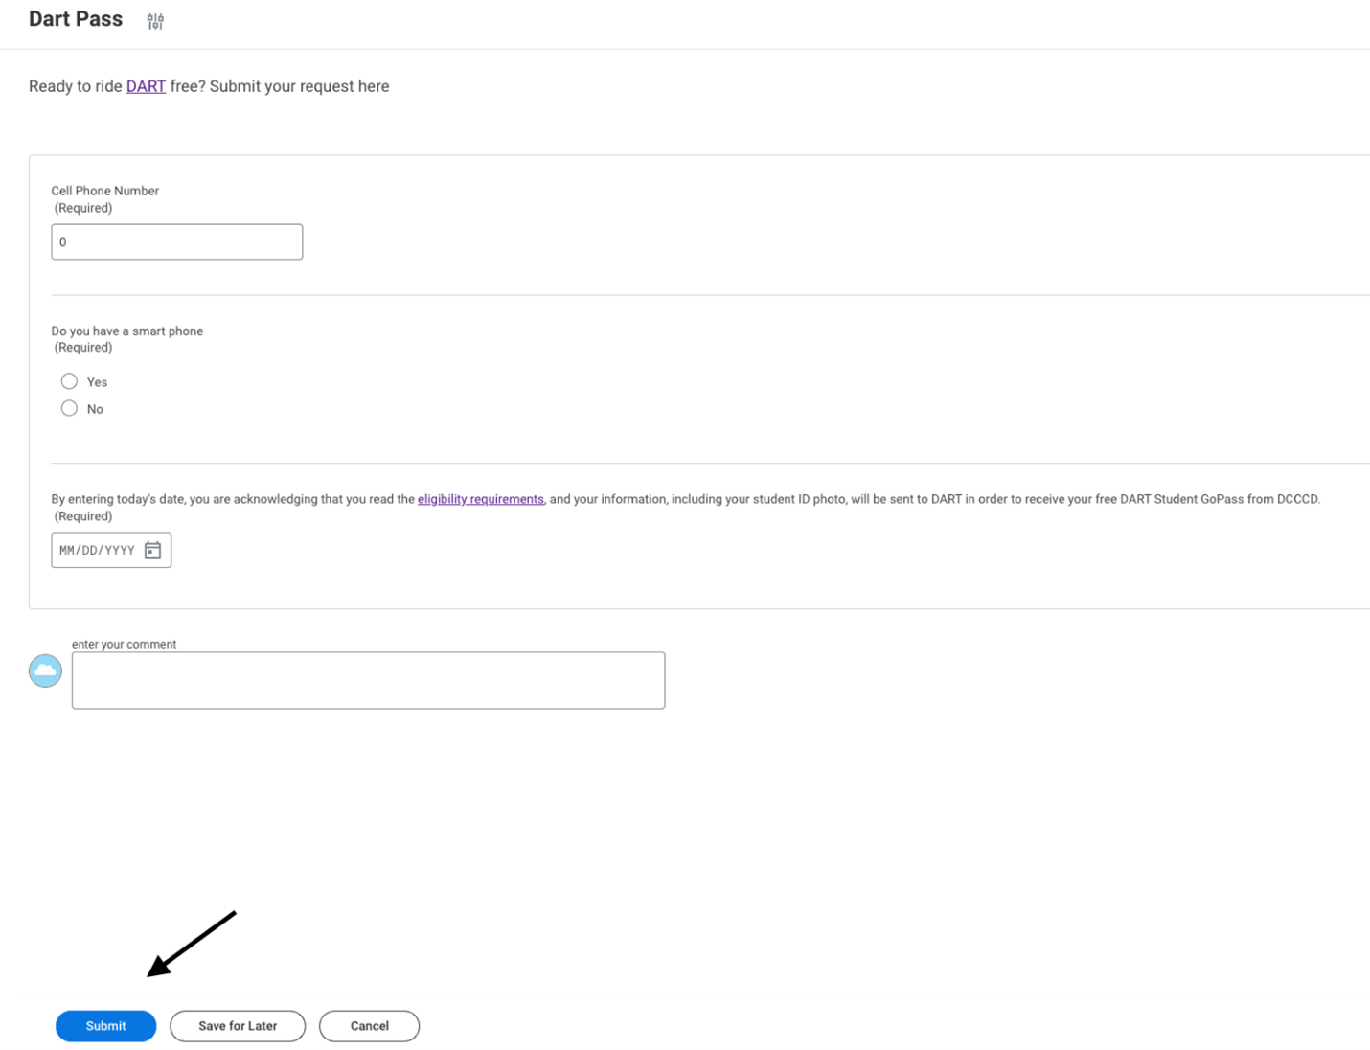Submit the Dart Pass request
The image size is (1370, 1050).
105,1025
